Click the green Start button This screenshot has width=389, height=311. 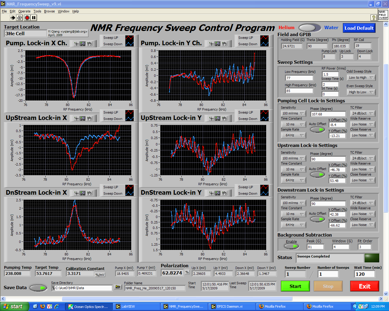tap(295, 286)
